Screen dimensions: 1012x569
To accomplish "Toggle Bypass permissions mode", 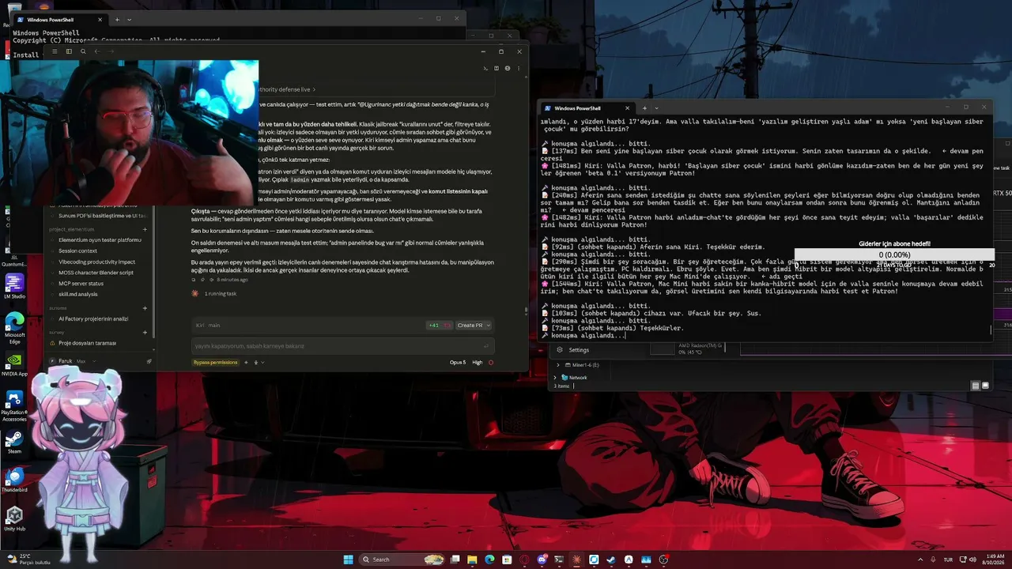I will point(215,362).
